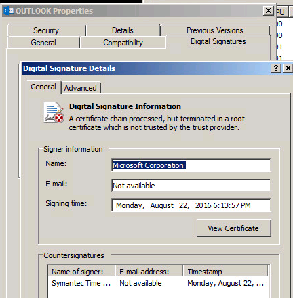293x298 pixels.
Task: Click the 'Countersignatures' group label
Action: [74, 255]
